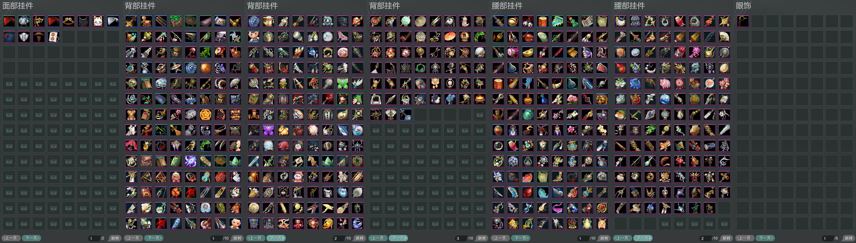Choose the pink peony flower waist icon
Image resolution: width=856 pixels, height=243 pixels.
[x=572, y=99]
